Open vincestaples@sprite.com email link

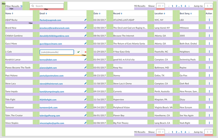pyautogui.click(x=52, y=123)
